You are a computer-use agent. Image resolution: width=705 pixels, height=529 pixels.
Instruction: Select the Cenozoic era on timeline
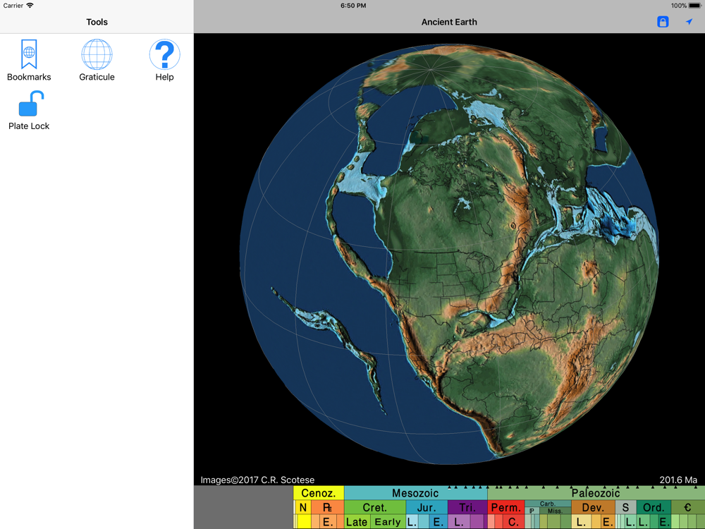318,493
